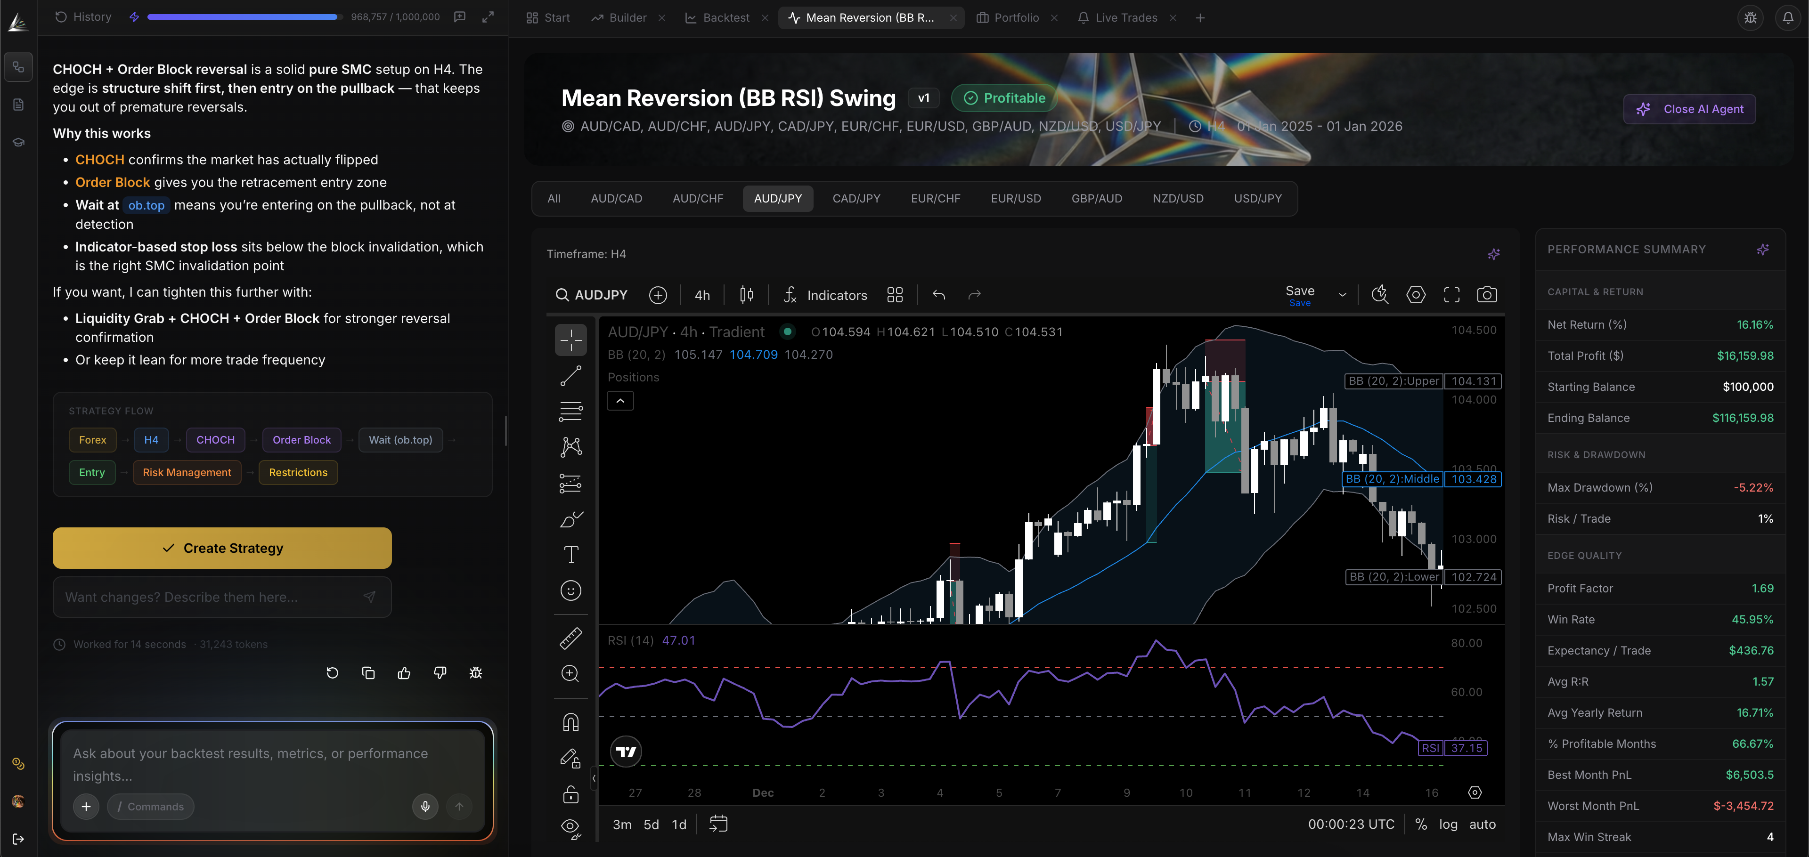Viewport: 1809px width, 857px height.
Task: Select the USD/JPY pair tab
Action: point(1258,199)
